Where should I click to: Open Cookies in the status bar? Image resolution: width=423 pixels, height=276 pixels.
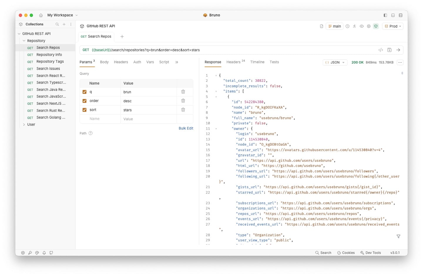346,253
